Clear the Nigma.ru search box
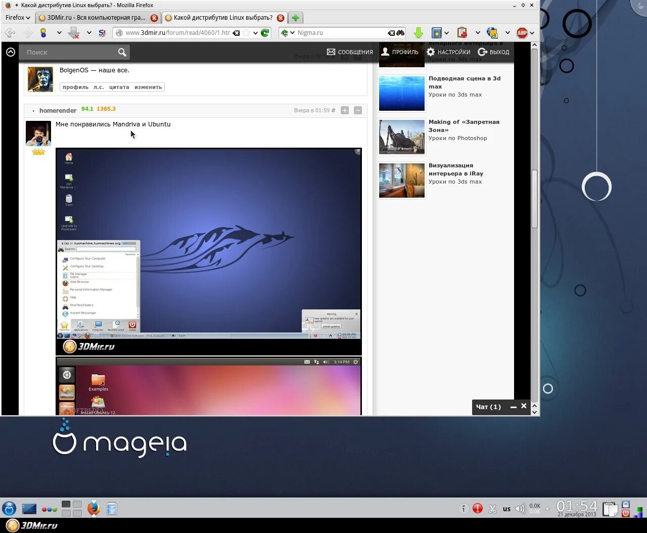This screenshot has width=647, height=533. coord(391,33)
